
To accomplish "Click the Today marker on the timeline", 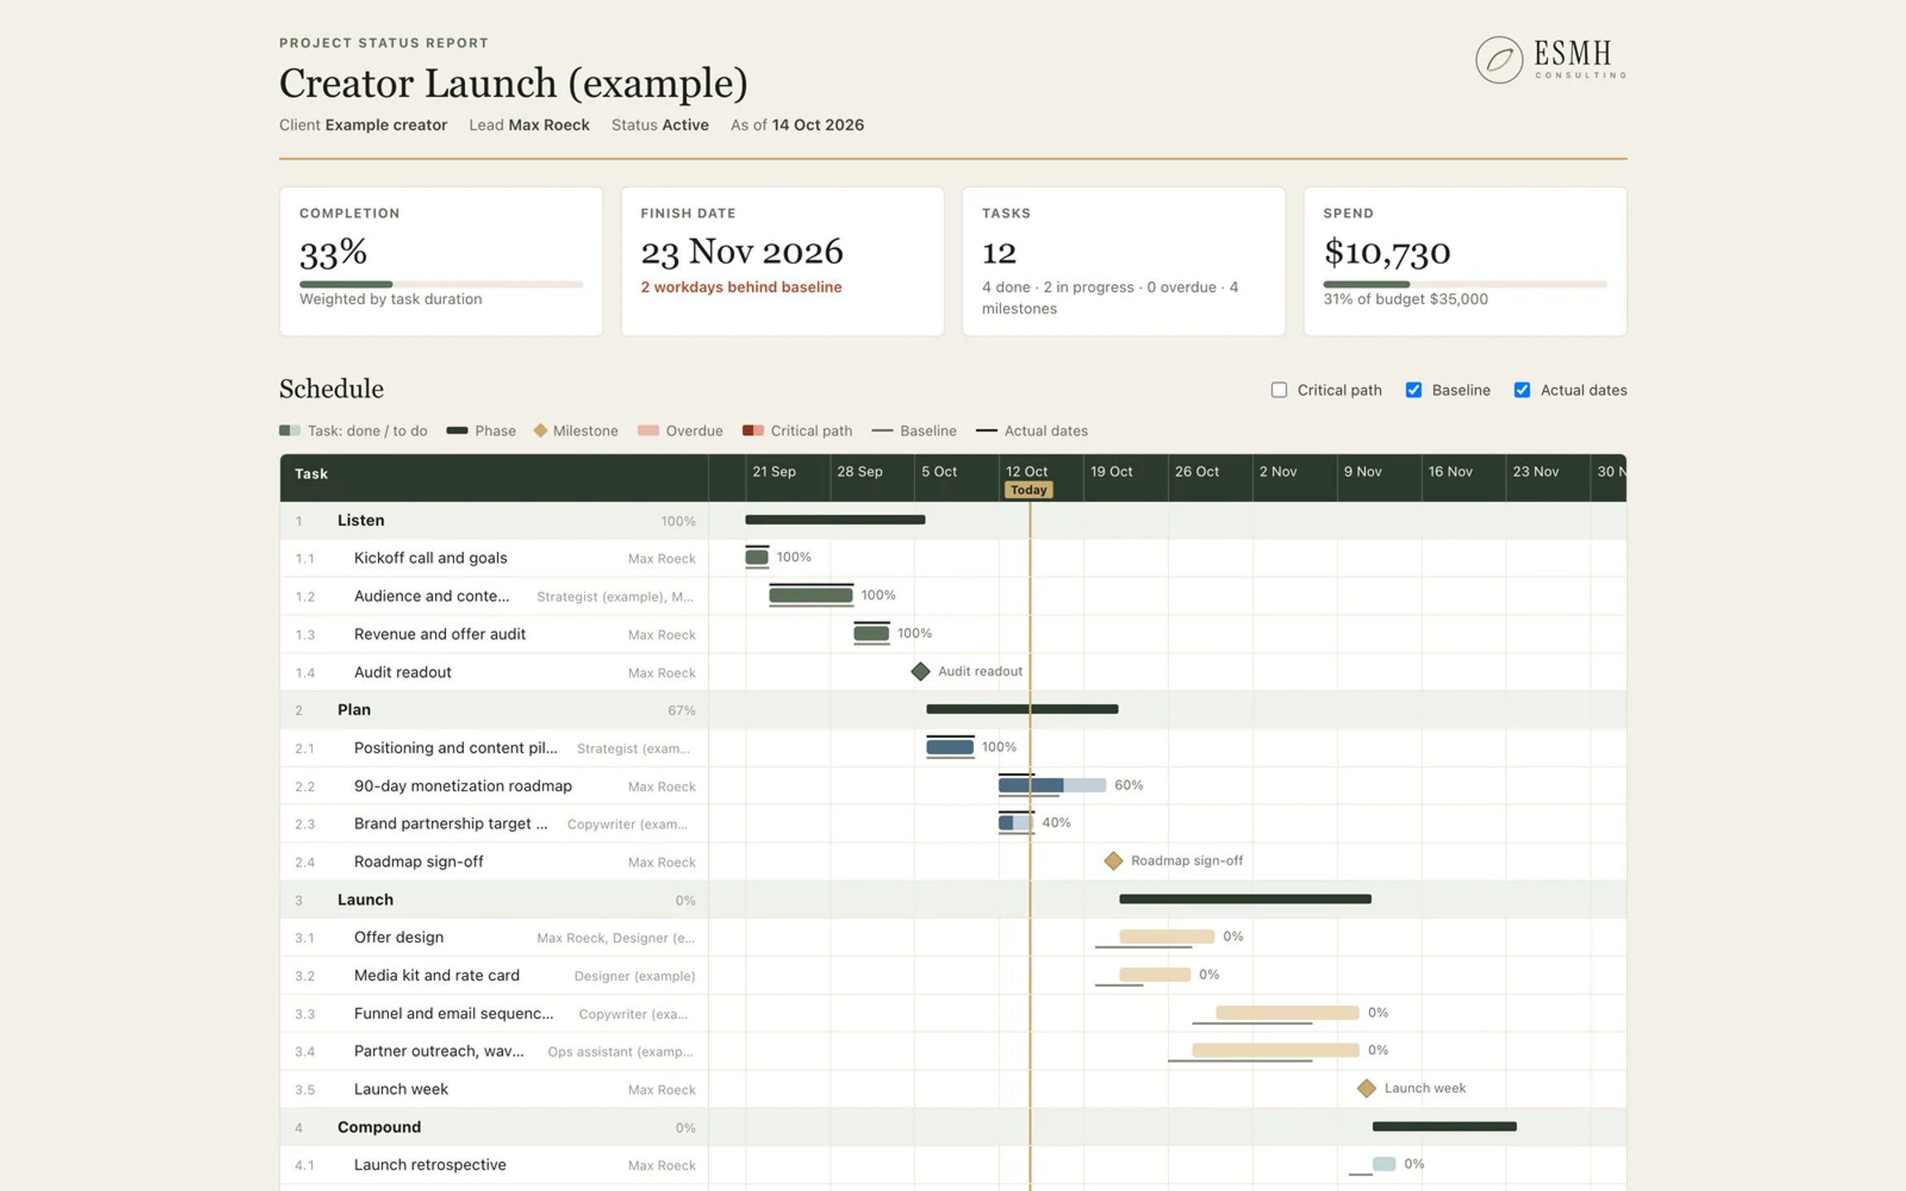I will point(1028,490).
